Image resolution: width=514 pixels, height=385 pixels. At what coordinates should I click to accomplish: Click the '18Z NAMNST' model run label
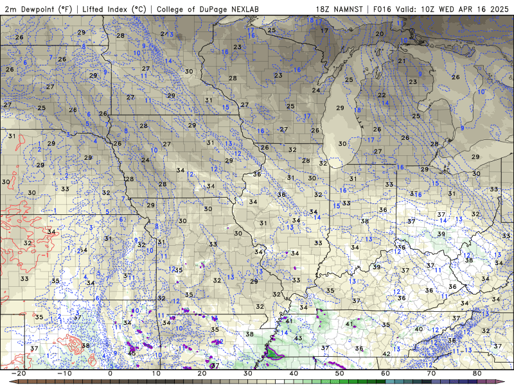click(x=339, y=9)
